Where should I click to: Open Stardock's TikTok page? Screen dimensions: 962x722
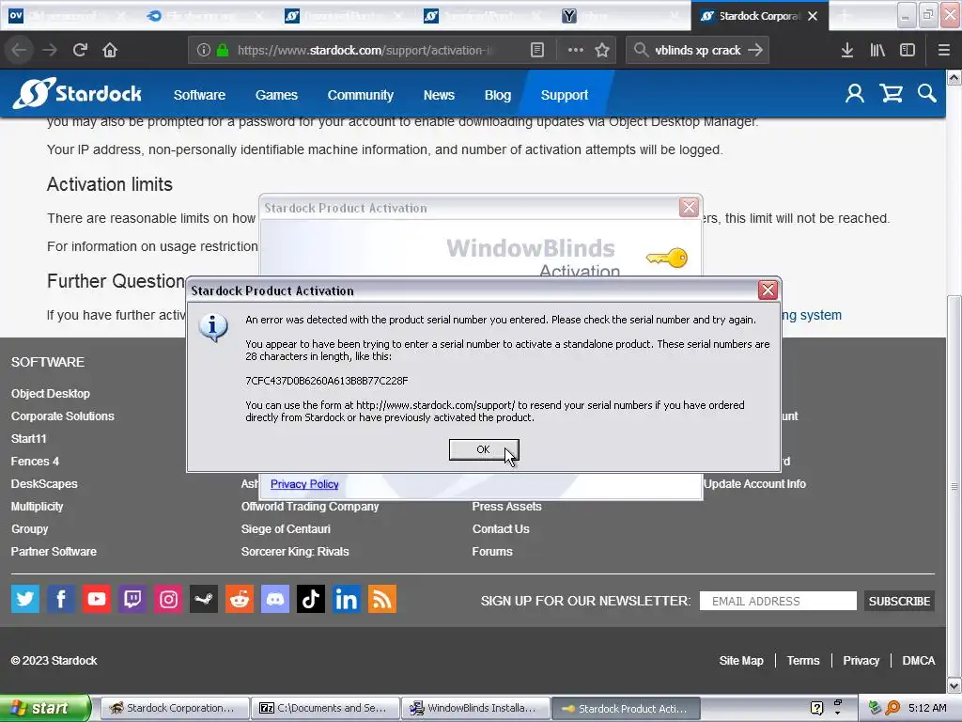click(310, 599)
